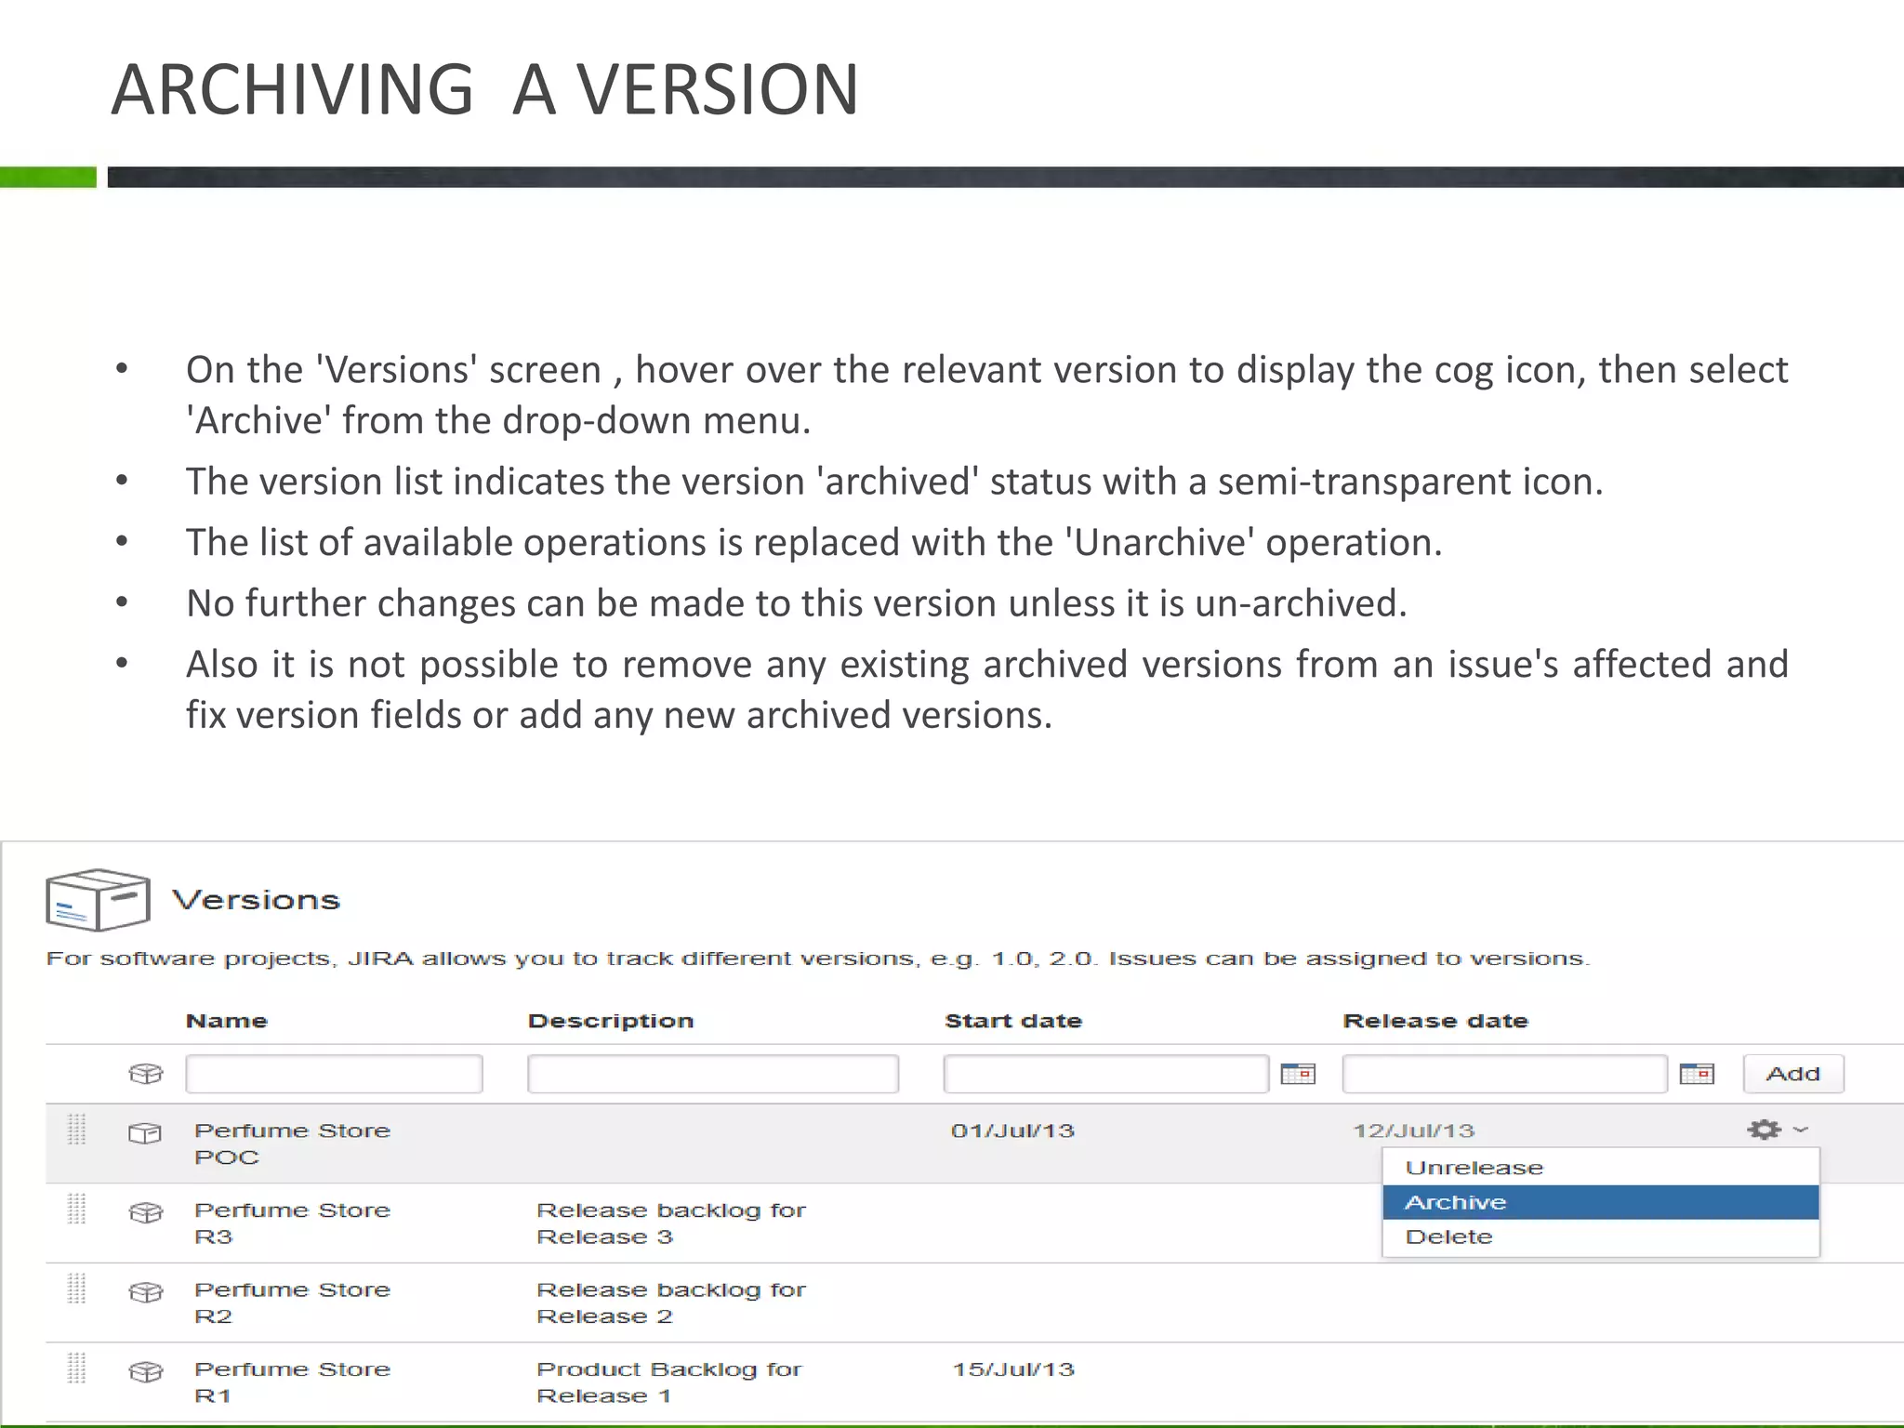
Task: Click the Name input field
Action: 334,1074
